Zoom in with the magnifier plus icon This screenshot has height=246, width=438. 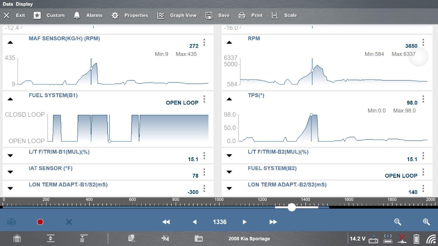426,222
